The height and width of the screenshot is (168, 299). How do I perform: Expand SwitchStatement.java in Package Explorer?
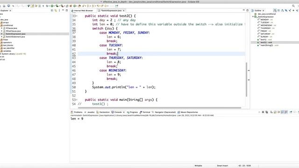(x=2, y=37)
